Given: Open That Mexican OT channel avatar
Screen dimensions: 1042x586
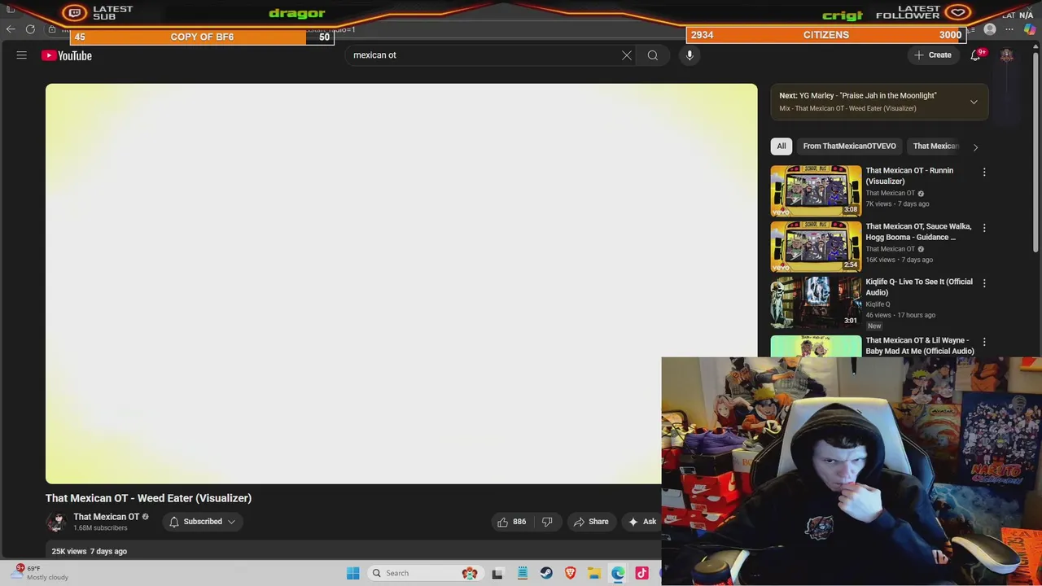Looking at the screenshot, I should pos(56,522).
